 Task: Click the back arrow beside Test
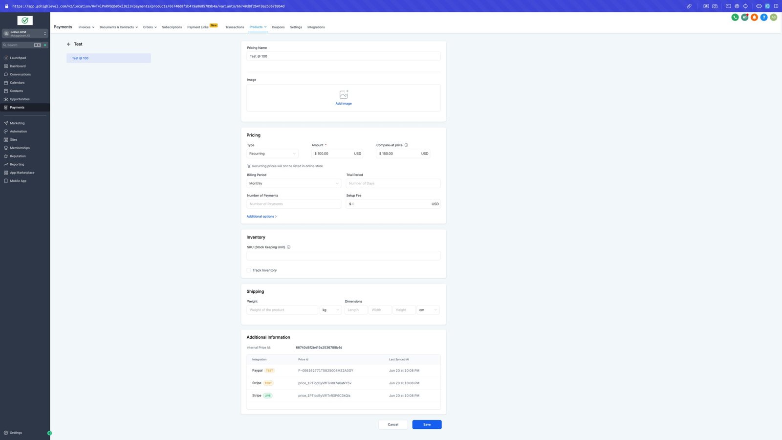coord(69,44)
